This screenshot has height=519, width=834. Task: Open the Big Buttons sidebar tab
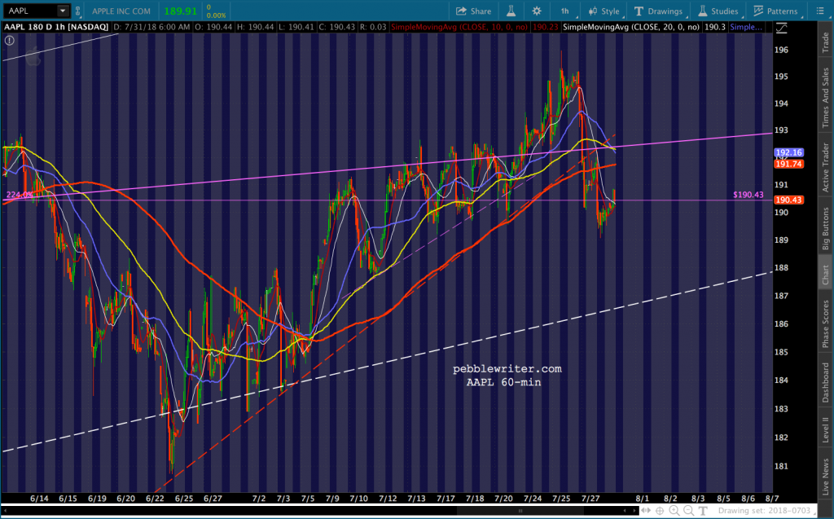point(826,229)
